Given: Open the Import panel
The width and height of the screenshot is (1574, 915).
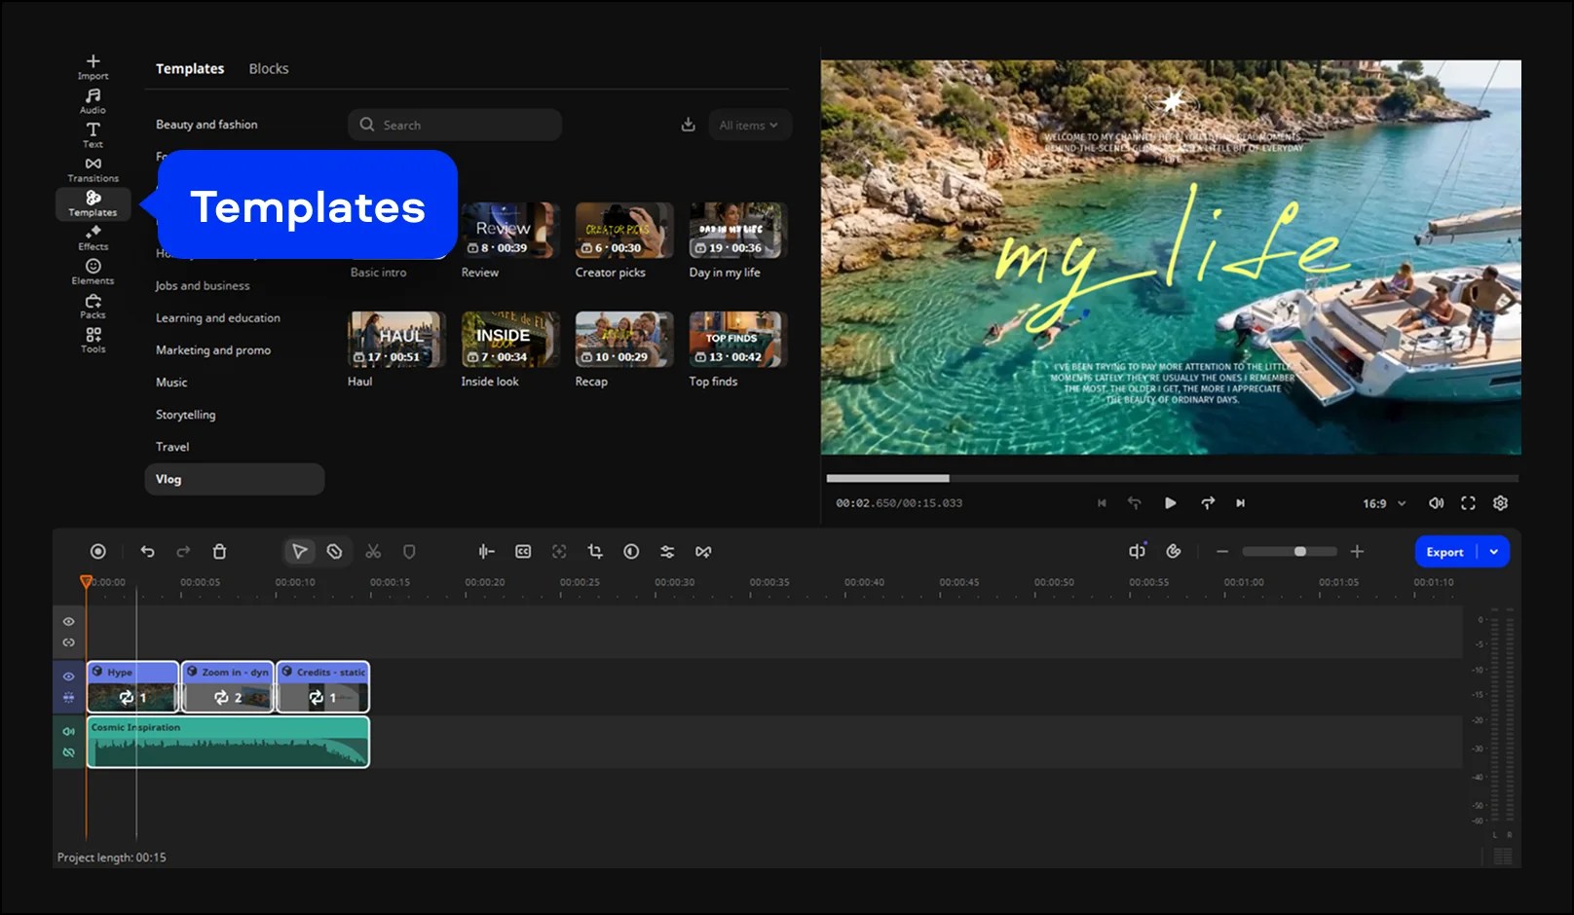Looking at the screenshot, I should pos(93,67).
